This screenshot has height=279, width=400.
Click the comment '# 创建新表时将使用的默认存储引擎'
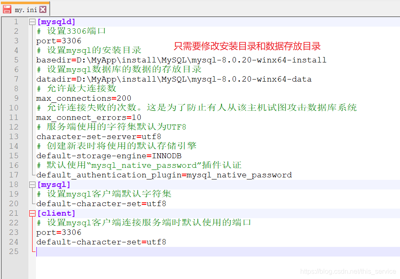coord(116,146)
